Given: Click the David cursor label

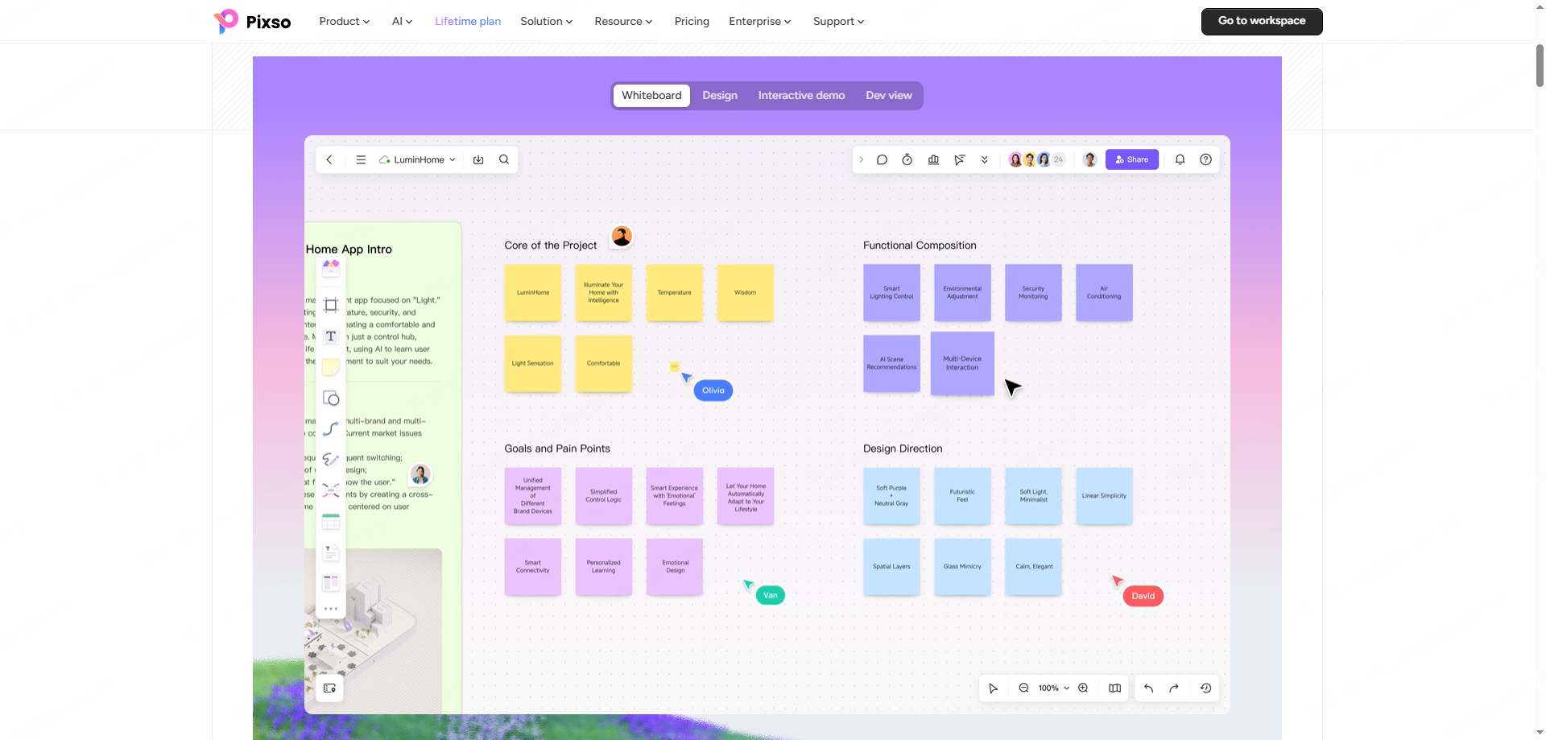Looking at the screenshot, I should [x=1143, y=596].
